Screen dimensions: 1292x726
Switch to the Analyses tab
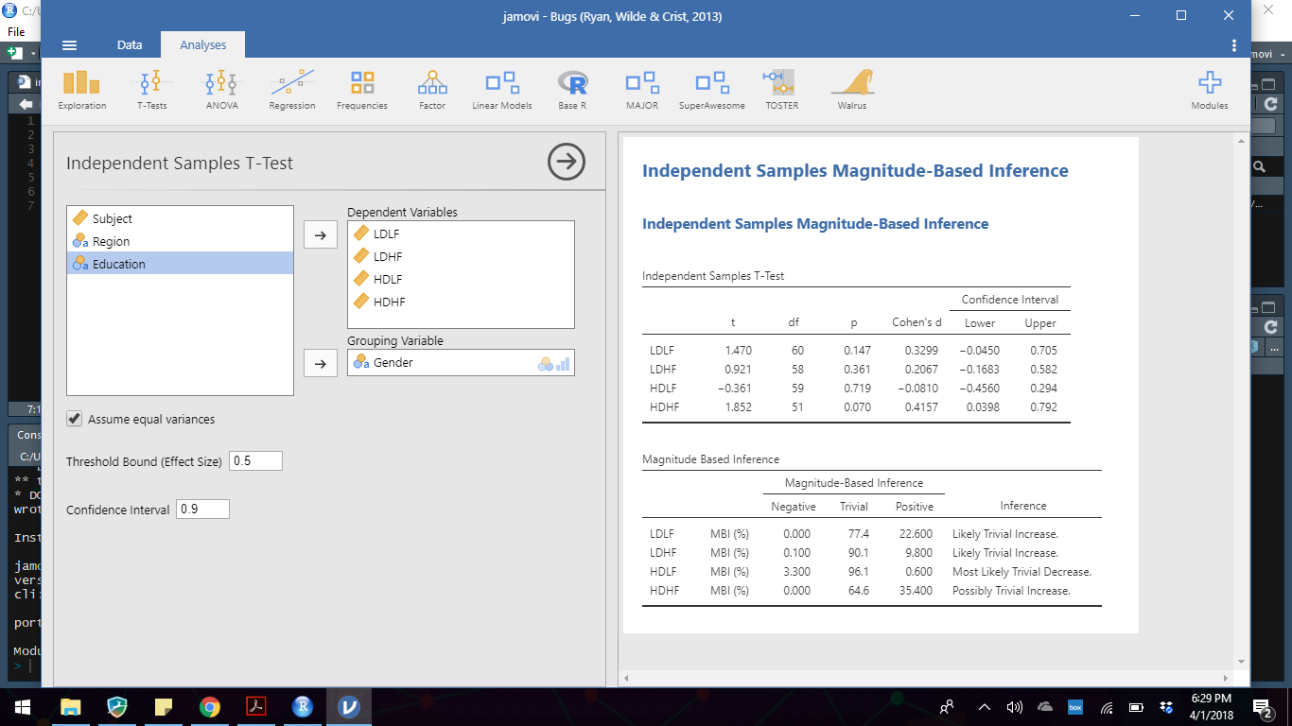[x=203, y=44]
